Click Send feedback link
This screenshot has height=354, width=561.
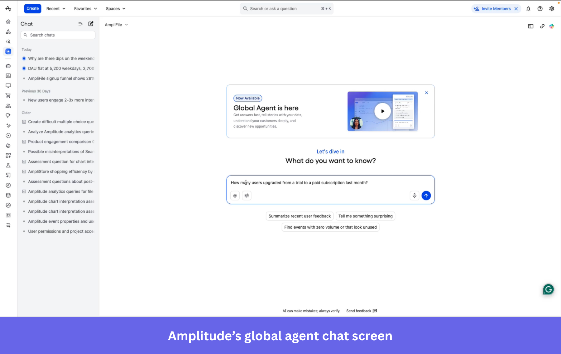point(362,311)
